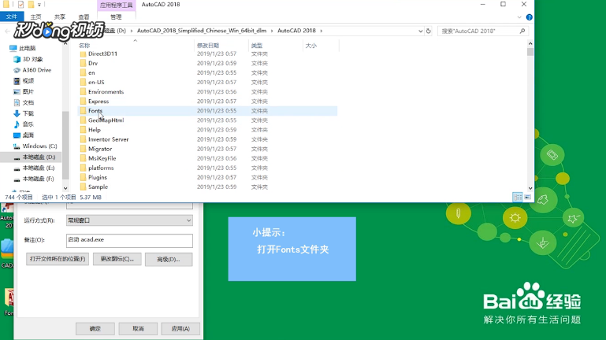Open 桌面 in navigation pane
This screenshot has height=340, width=606.
(x=28, y=135)
